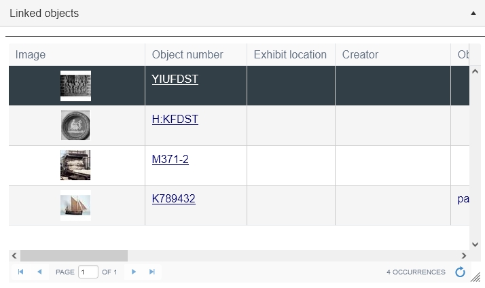This screenshot has height=288, width=485.
Task: Go to previous page arrow
Action: [39, 272]
